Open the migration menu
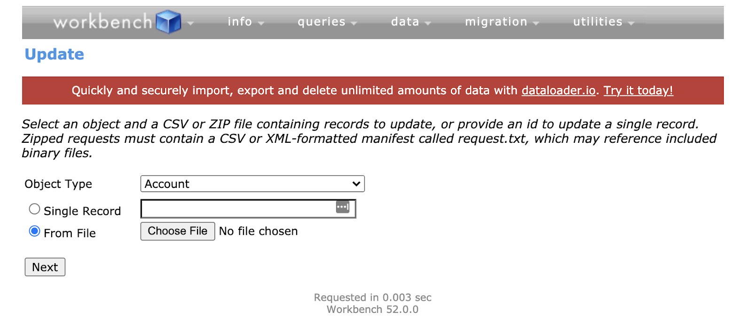This screenshot has width=752, height=335. pos(501,22)
